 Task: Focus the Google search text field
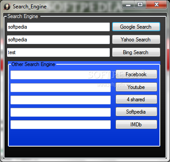58,27
